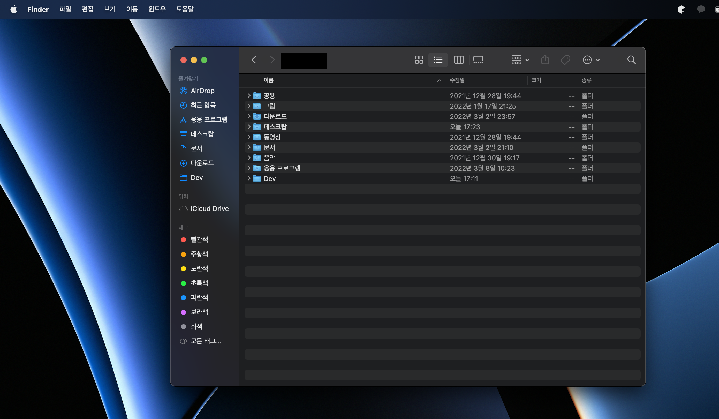719x419 pixels.
Task: Expand the 다운로드 folder row
Action: [249, 116]
